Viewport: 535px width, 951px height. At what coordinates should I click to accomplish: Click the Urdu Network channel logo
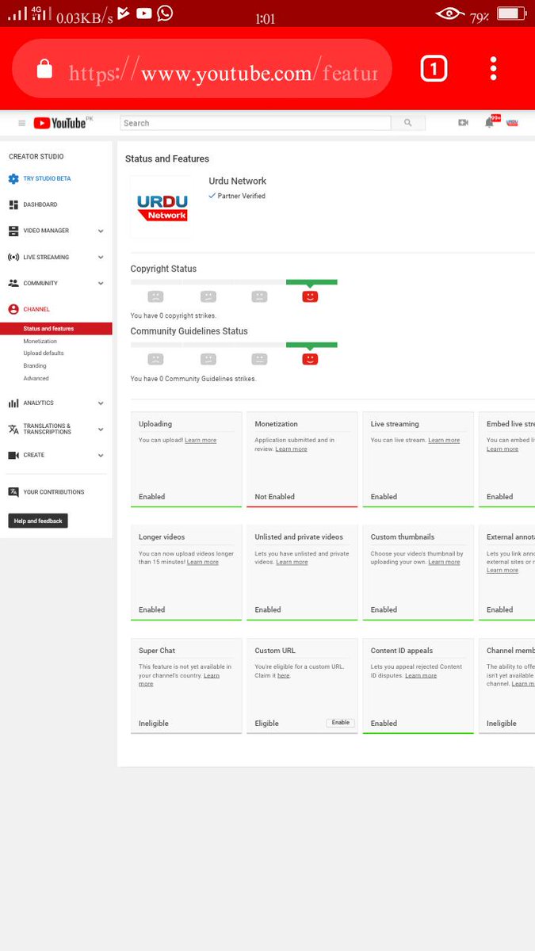coord(161,207)
